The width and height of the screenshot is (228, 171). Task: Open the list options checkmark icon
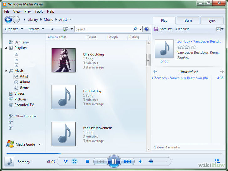tap(218, 29)
